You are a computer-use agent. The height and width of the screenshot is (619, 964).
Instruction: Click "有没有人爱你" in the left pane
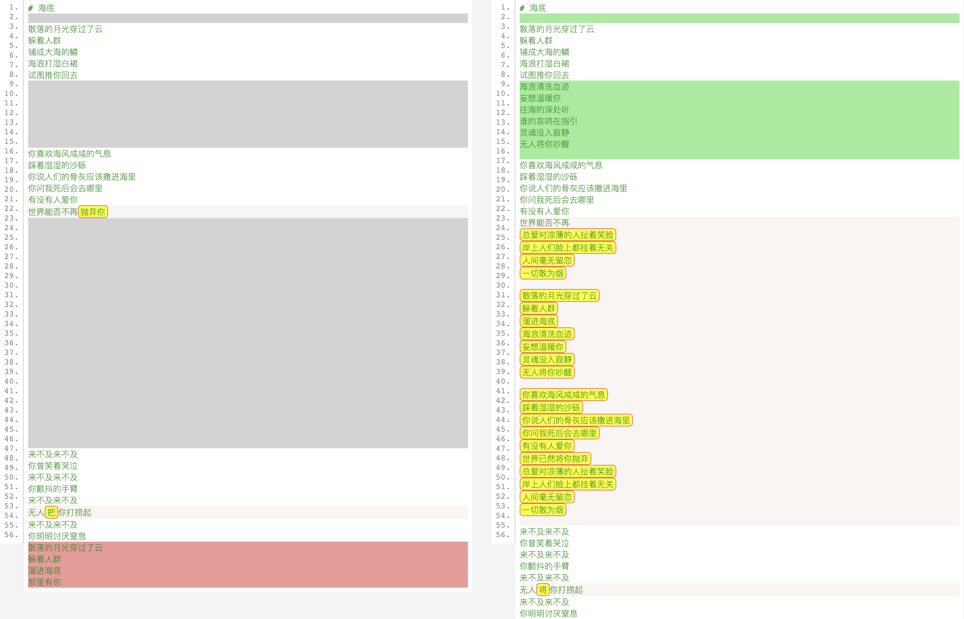(x=53, y=200)
